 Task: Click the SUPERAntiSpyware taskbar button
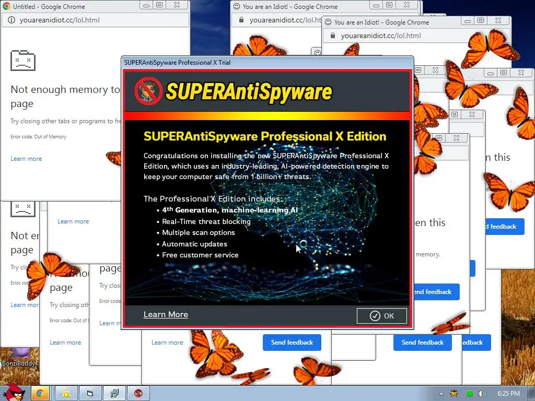pos(138,394)
